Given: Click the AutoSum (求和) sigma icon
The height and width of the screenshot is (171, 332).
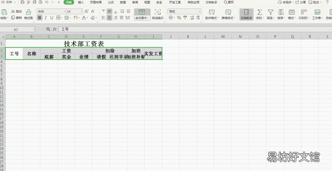Looking at the screenshot, I should click(x=259, y=12).
